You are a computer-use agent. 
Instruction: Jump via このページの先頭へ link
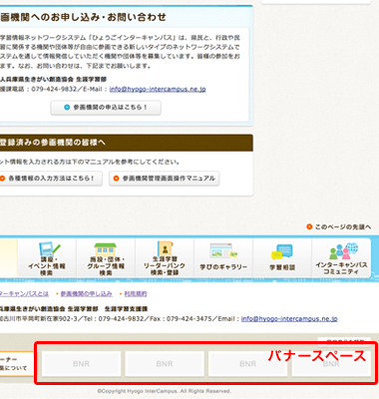(x=339, y=226)
